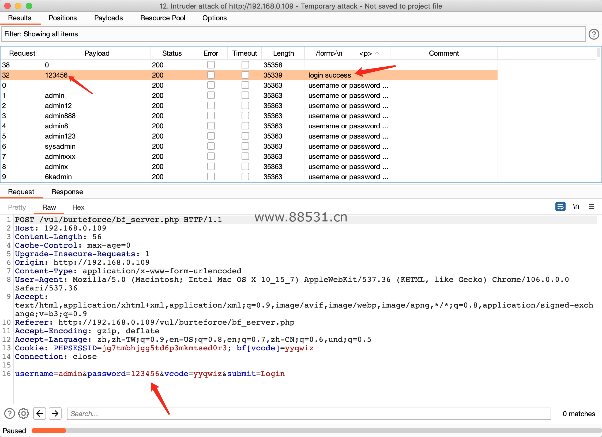The image size is (602, 437).
Task: Select request 38 with length 35358
Action: tap(249, 65)
